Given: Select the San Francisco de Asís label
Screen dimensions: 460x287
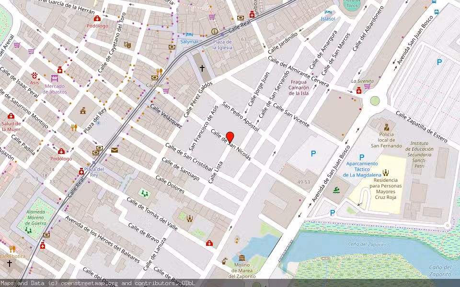Looking at the screenshot, I should tap(204, 128).
